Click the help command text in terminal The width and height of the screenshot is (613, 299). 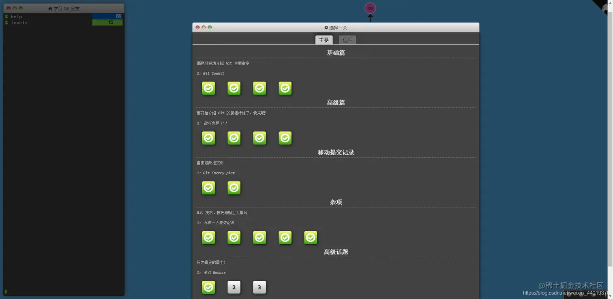coord(16,17)
